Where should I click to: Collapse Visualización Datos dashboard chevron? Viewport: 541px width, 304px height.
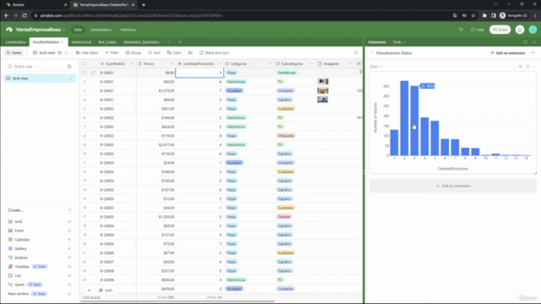pos(372,53)
